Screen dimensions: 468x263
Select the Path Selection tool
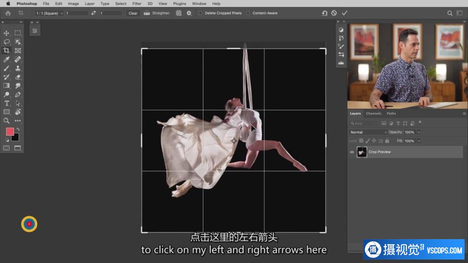coord(18,103)
